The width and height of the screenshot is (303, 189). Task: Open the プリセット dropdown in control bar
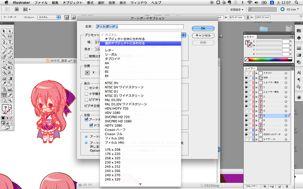coord(49,17)
